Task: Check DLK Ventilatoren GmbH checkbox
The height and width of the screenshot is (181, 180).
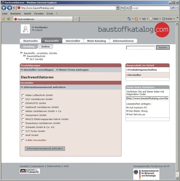Action: (x=23, y=99)
